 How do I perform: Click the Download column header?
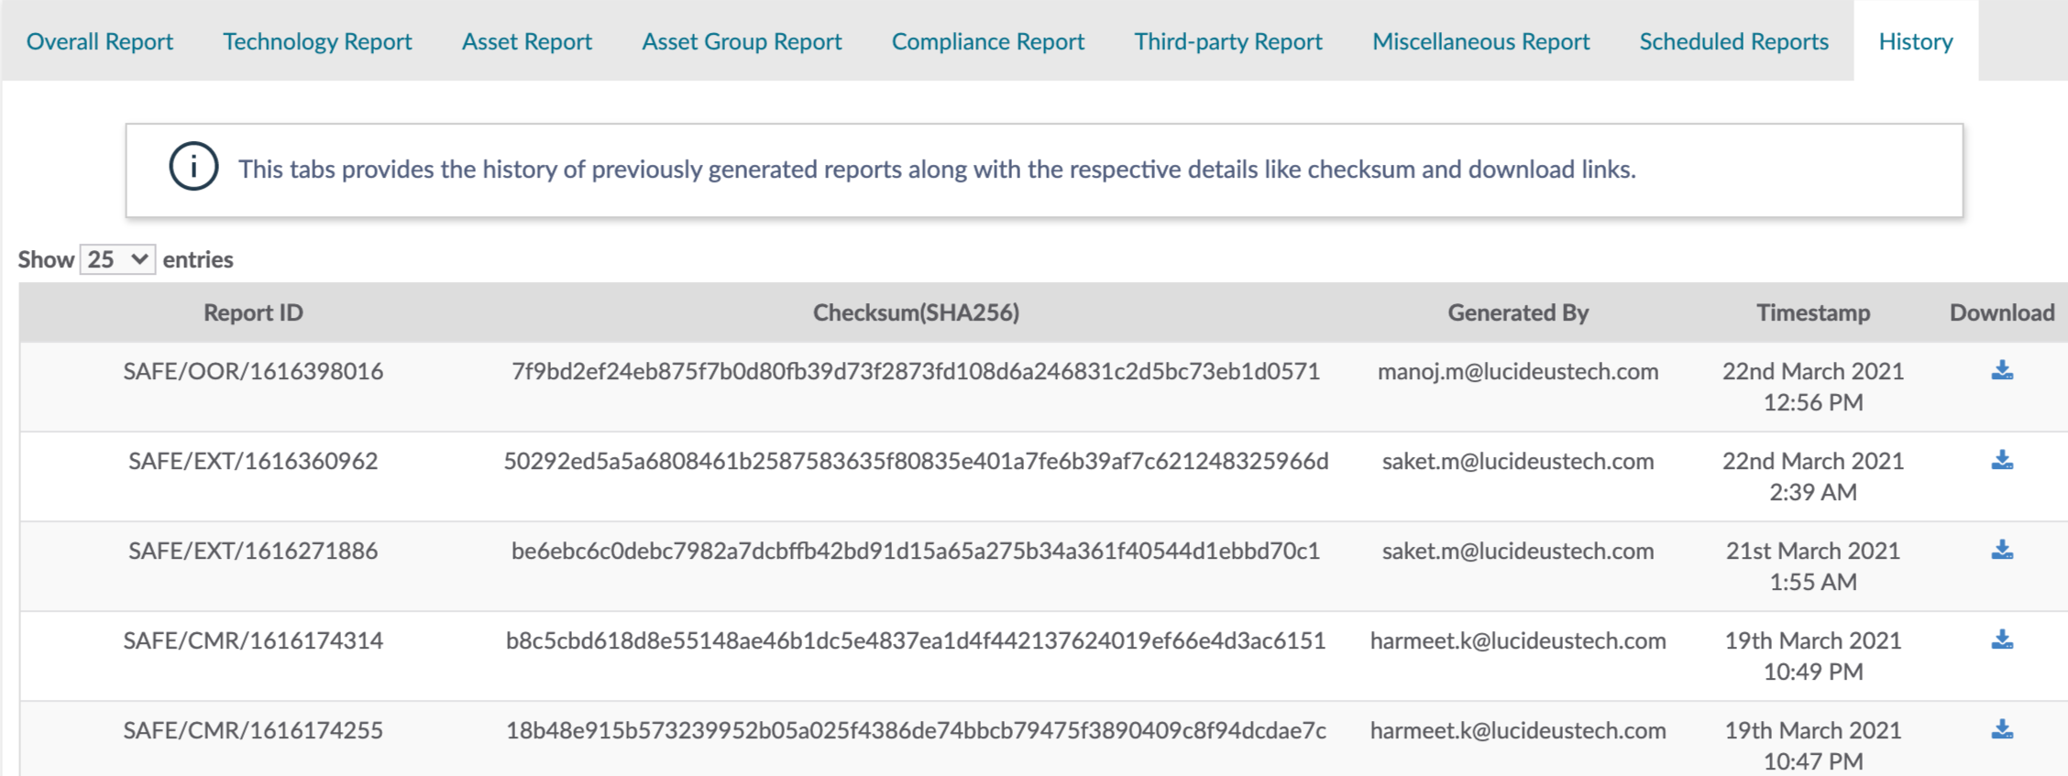2002,312
